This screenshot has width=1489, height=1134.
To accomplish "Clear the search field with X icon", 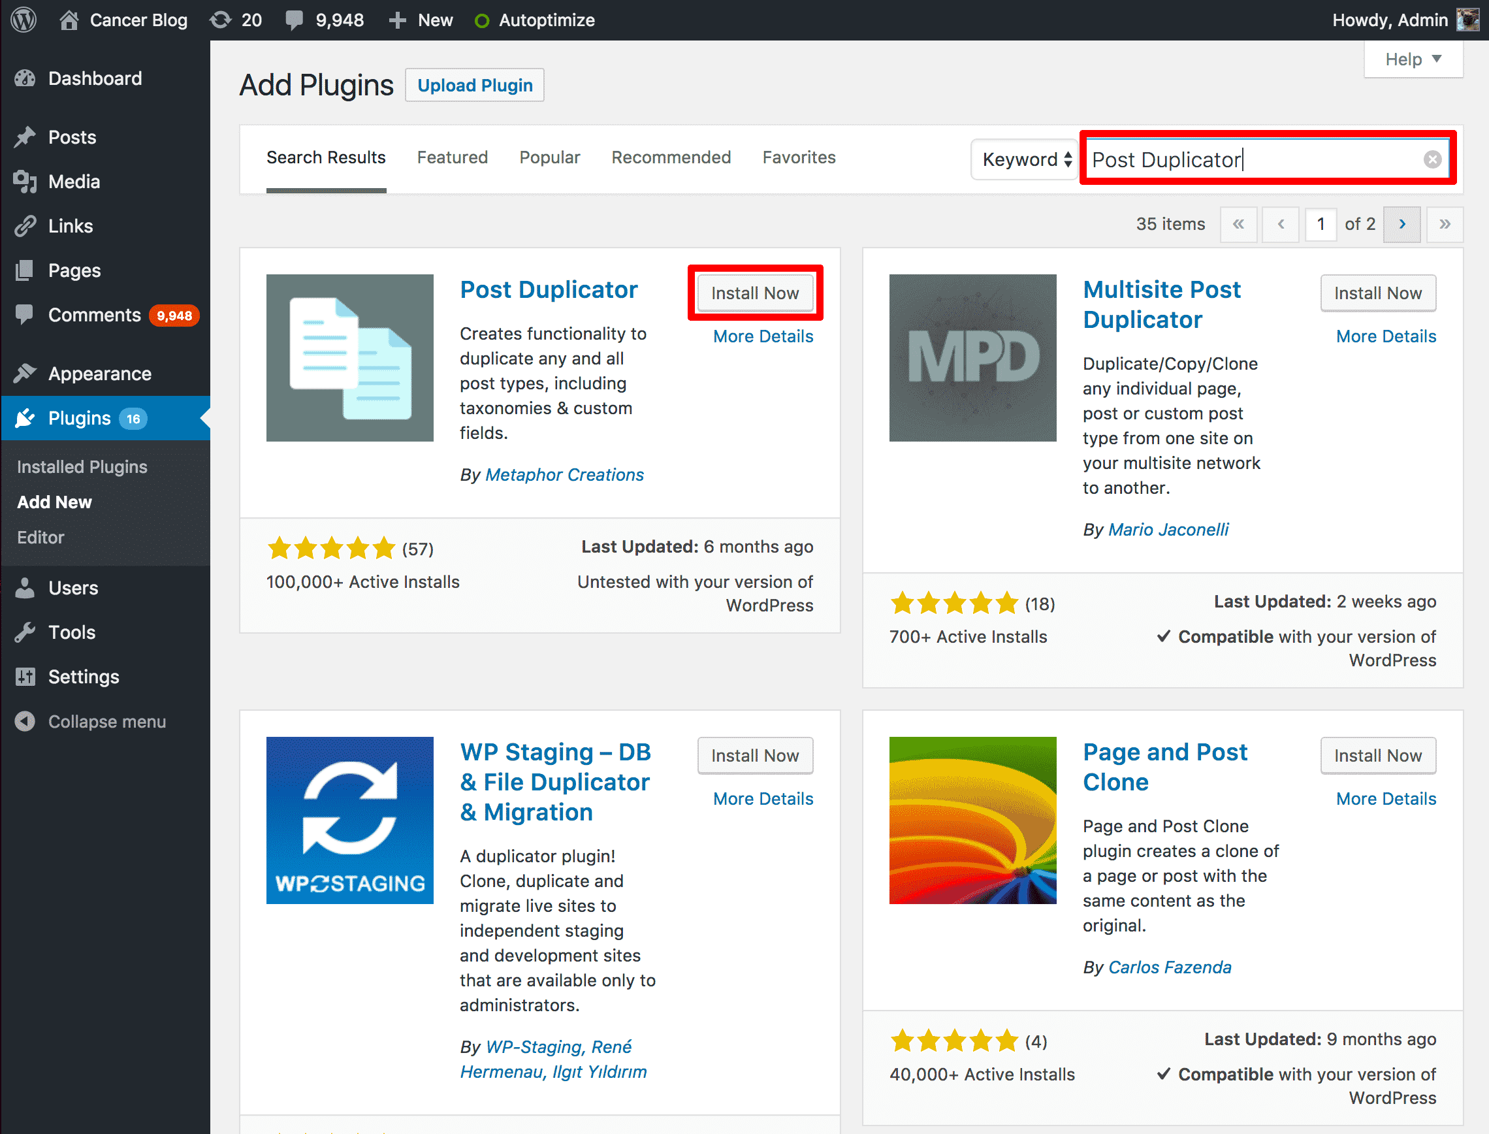I will tap(1432, 159).
